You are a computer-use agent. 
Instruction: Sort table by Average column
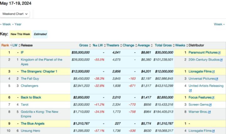pyautogui.click(x=145, y=45)
